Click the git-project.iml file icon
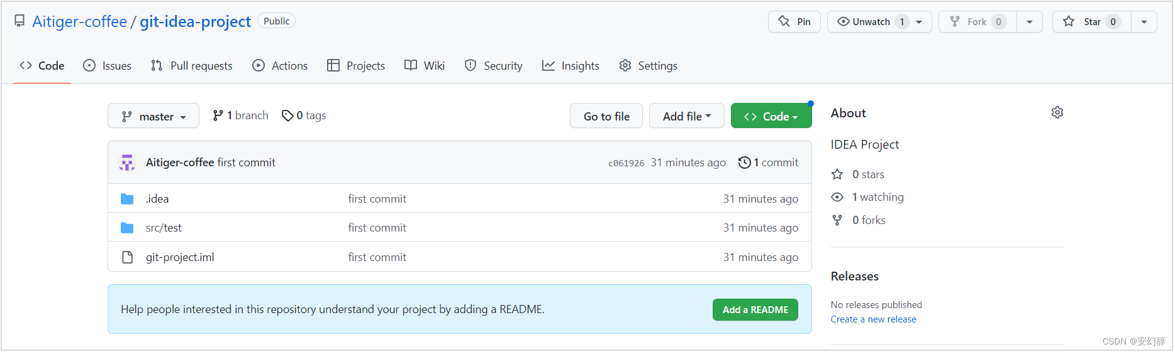The image size is (1175, 352). click(x=127, y=257)
